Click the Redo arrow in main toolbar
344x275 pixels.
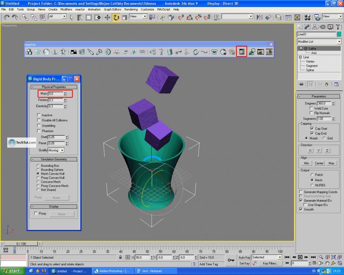(15, 17)
